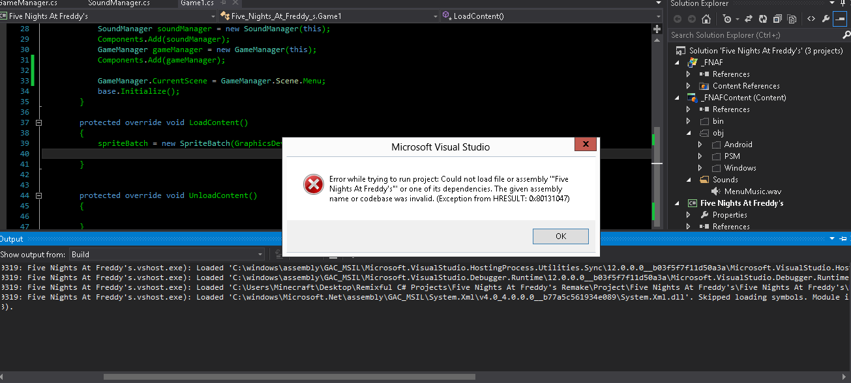Select MenuMusic.wav in Solution Explorer
This screenshot has height=383, width=851.
click(753, 191)
